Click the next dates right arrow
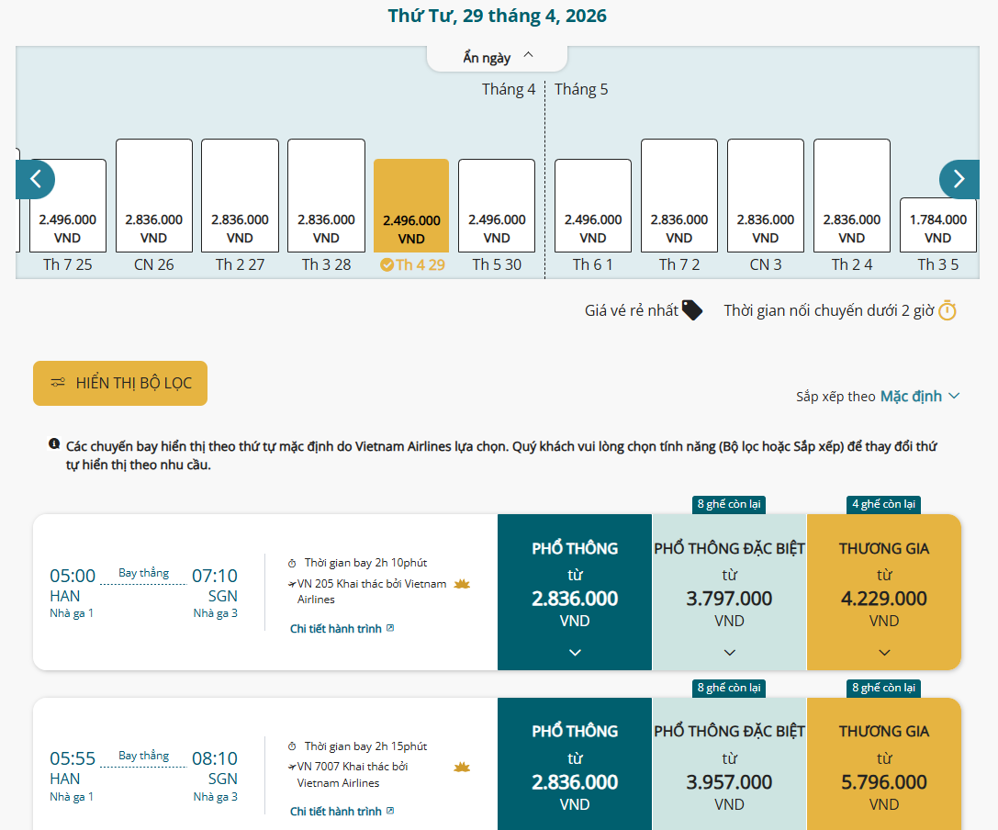Viewport: 998px width, 830px height. (x=959, y=179)
